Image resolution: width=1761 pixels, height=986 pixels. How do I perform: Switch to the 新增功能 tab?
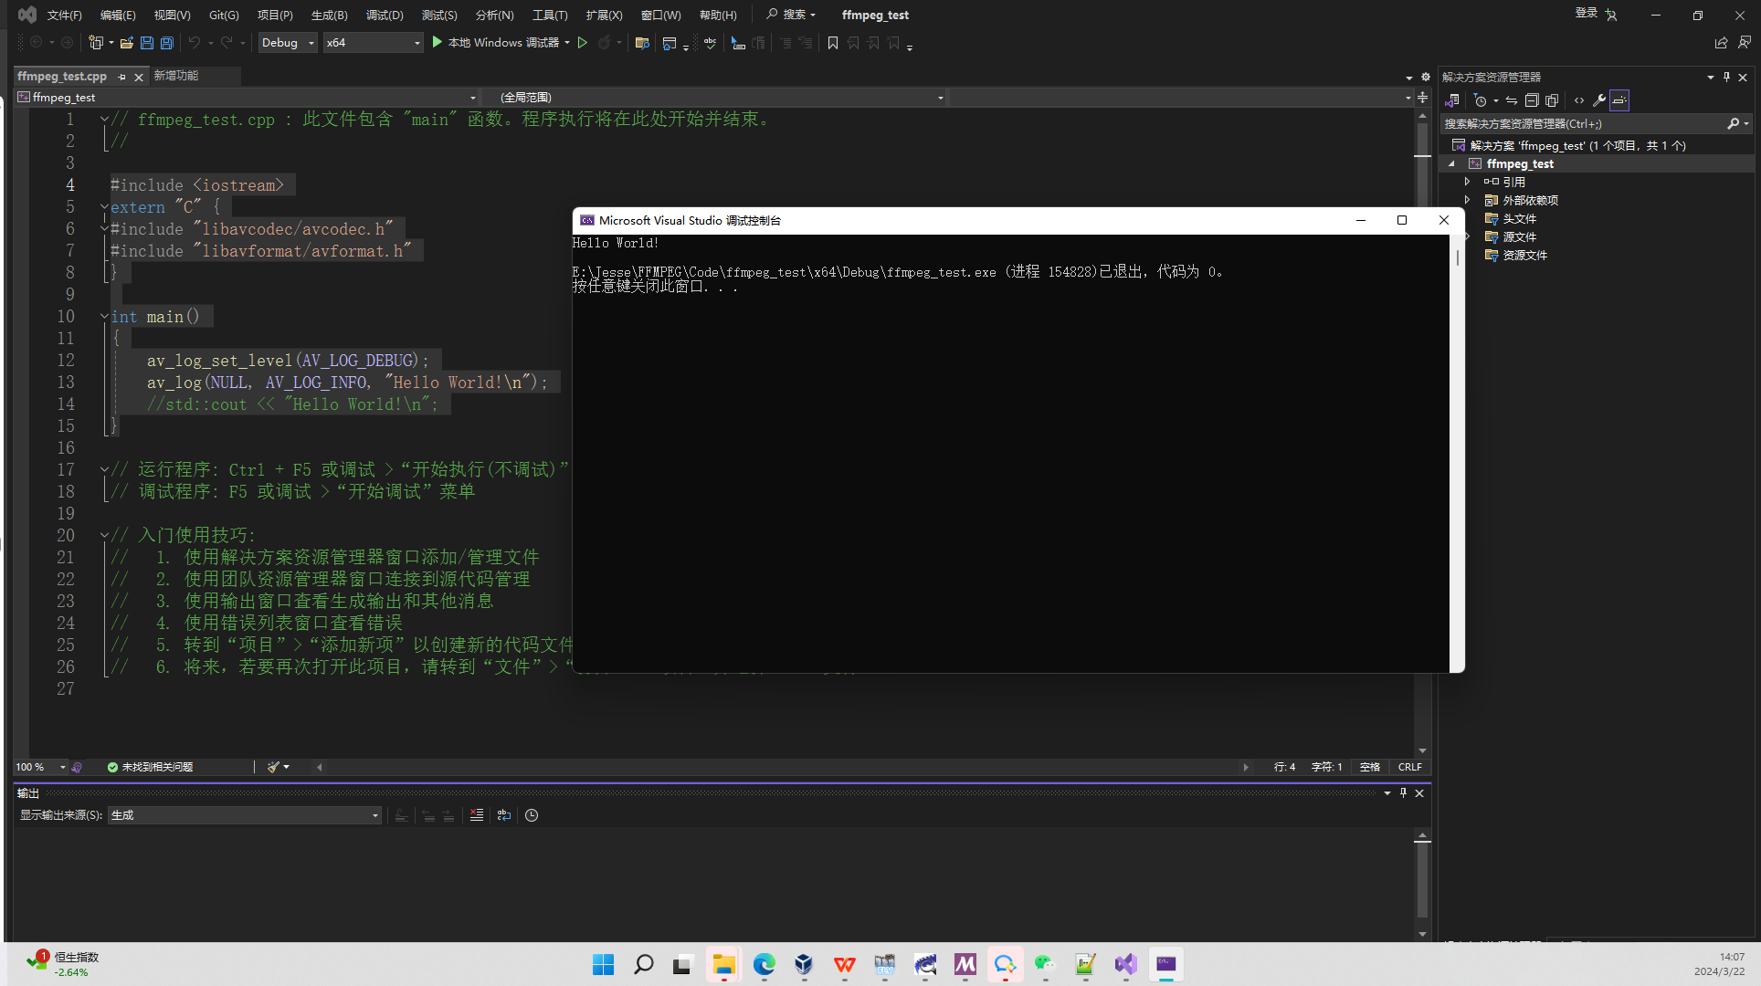click(176, 76)
